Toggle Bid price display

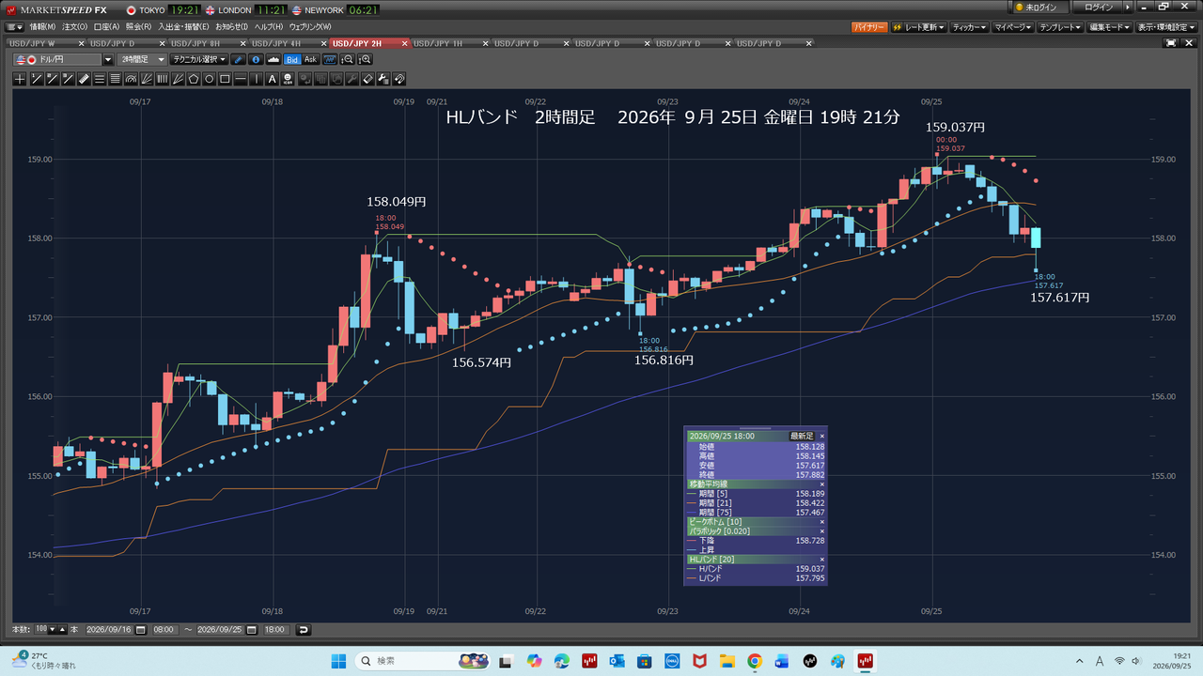(x=292, y=59)
